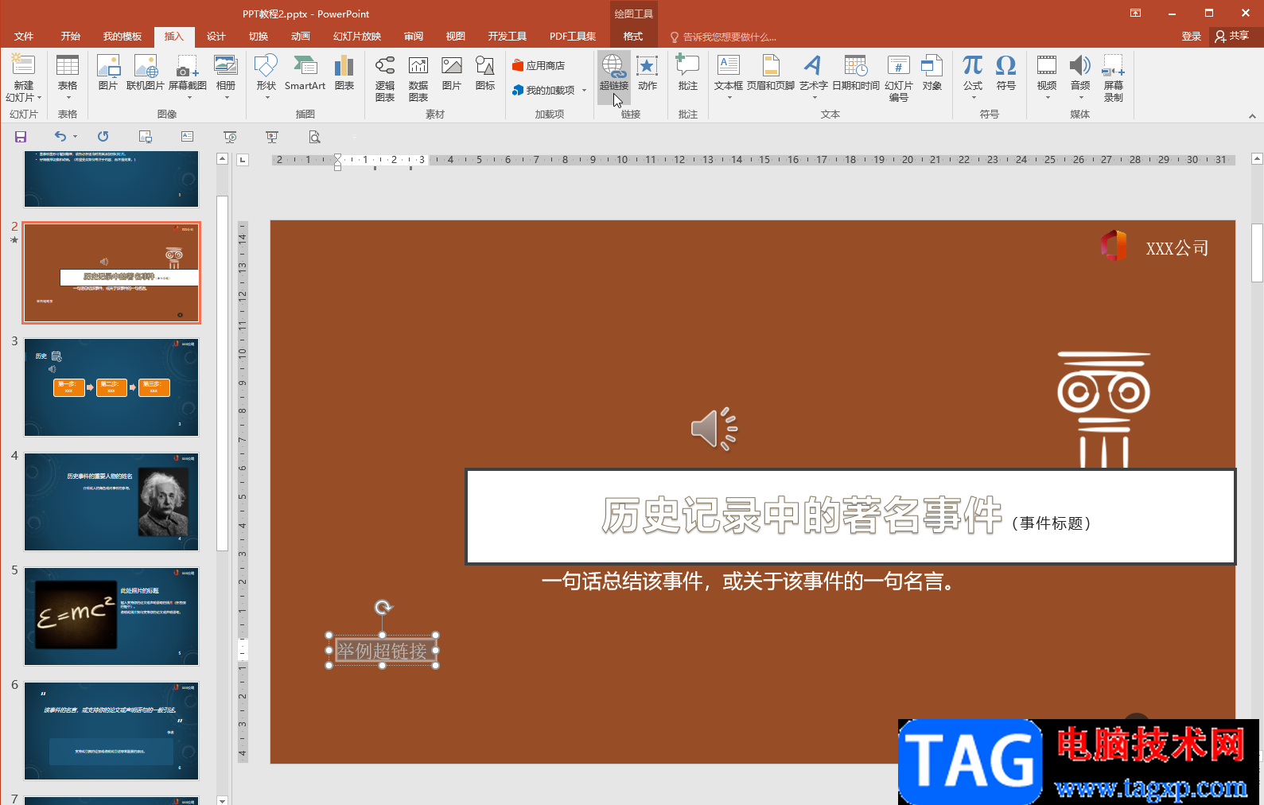Switch to the Transitions (切换) tab
This screenshot has width=1264, height=805.
click(x=259, y=37)
